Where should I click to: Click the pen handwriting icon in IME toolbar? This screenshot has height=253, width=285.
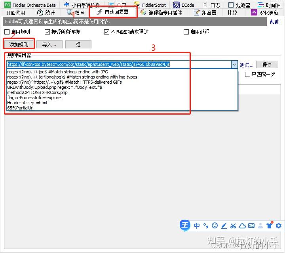[224, 226]
